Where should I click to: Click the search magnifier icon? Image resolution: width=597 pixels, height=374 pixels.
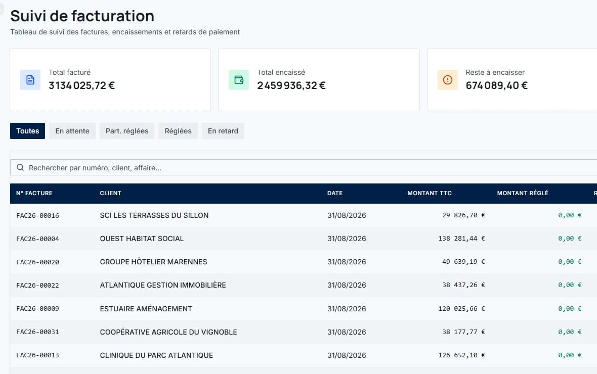click(20, 167)
